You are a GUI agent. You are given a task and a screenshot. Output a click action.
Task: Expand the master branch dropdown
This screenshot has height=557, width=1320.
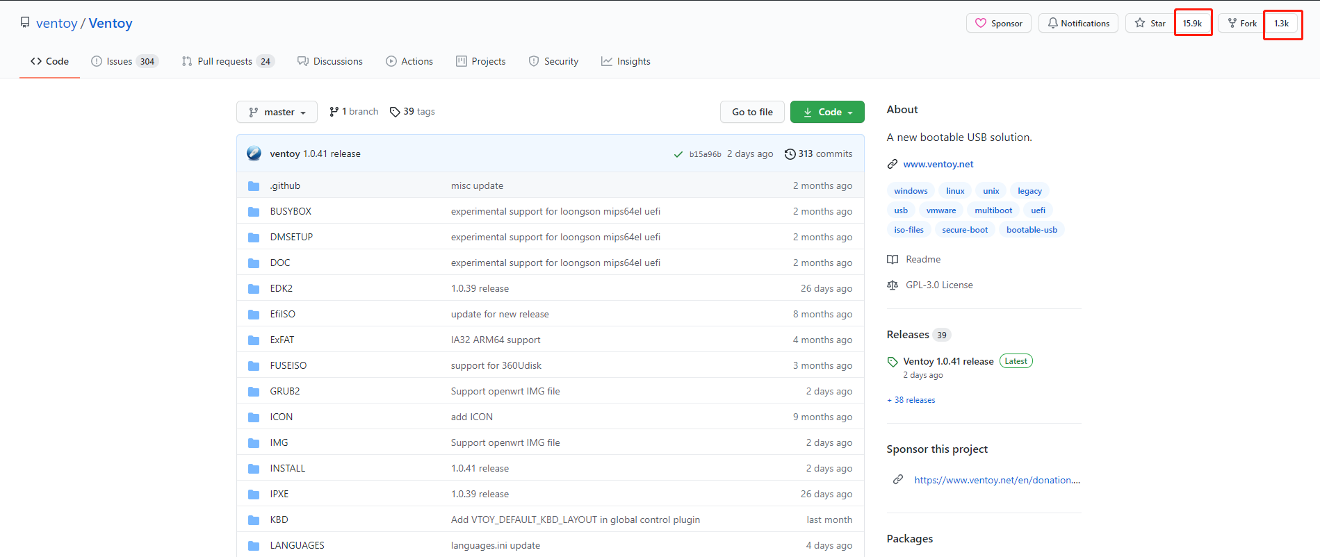pyautogui.click(x=277, y=112)
